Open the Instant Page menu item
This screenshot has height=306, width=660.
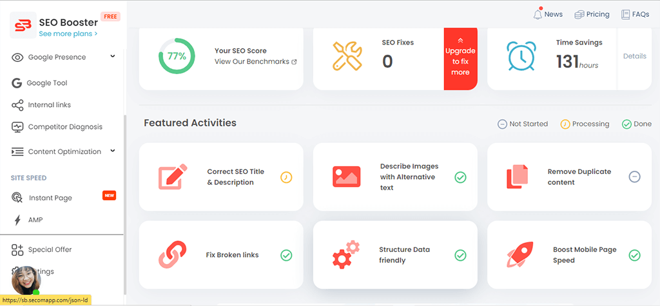pos(50,198)
